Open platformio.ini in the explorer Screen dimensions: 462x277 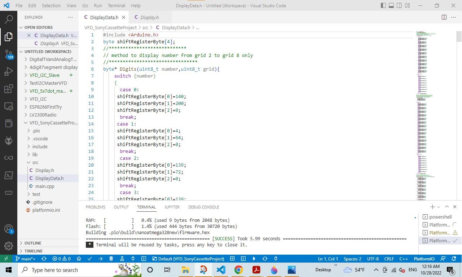[46, 210]
